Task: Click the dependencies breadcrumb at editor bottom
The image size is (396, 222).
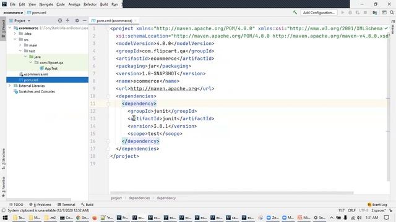Action: pos(139,198)
